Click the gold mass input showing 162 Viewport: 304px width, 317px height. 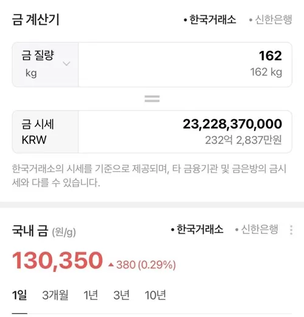coord(185,64)
